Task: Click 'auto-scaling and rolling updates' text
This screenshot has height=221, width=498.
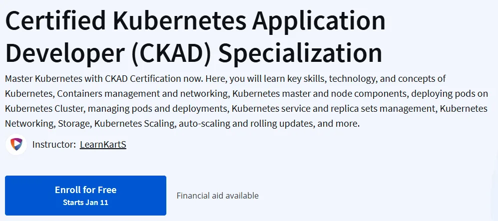Action: 246,124
